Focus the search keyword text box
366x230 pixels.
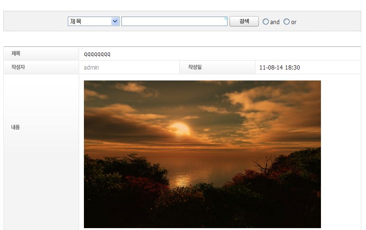point(174,21)
